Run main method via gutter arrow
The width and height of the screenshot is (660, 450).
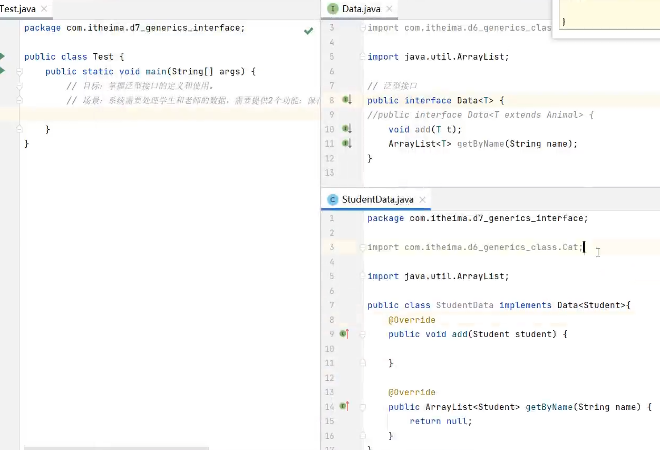pyautogui.click(x=3, y=70)
